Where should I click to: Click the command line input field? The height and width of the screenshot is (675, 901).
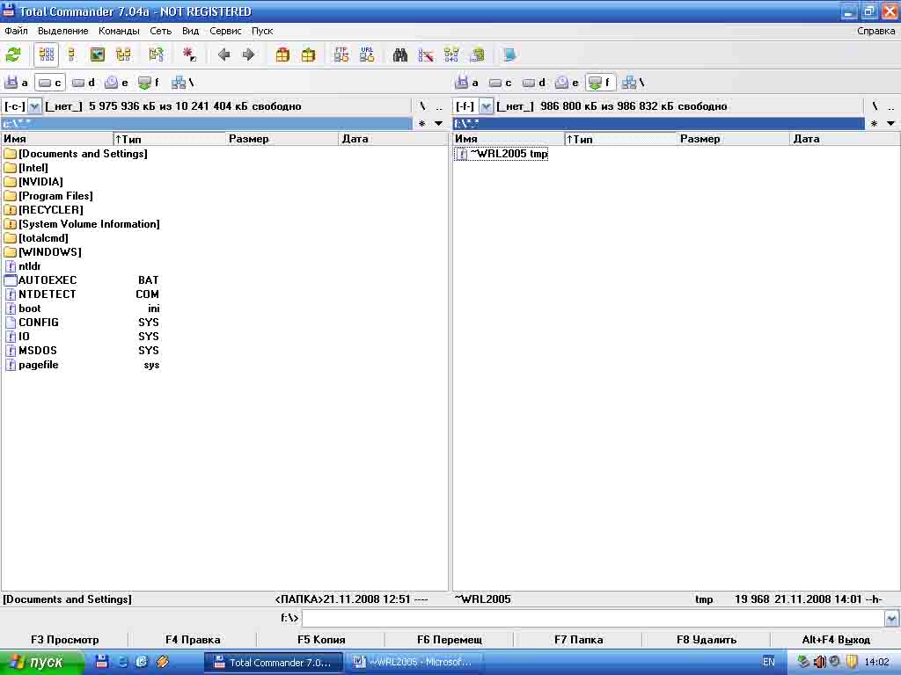593,618
